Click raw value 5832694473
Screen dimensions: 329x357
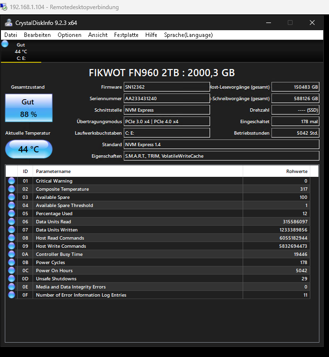[293, 246]
